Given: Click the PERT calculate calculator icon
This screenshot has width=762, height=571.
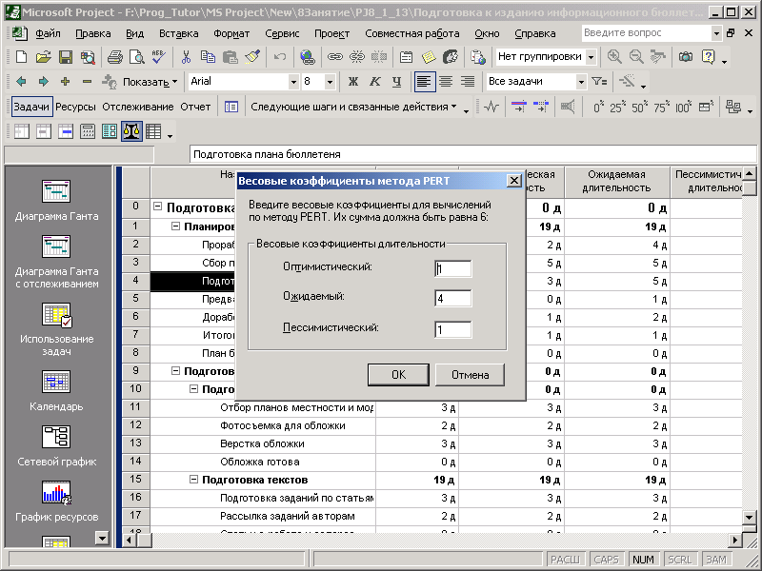Looking at the screenshot, I should pos(88,131).
